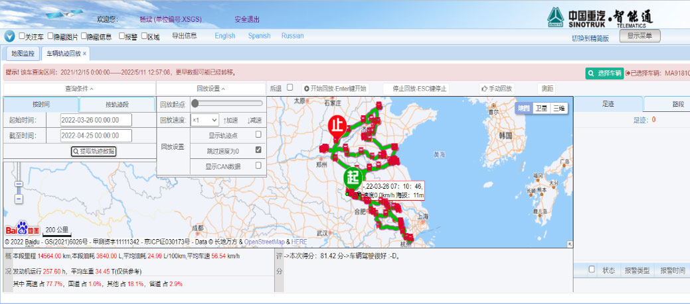Switch to the 地图监控 tab
Screen dimensions: 690x304
tap(23, 54)
